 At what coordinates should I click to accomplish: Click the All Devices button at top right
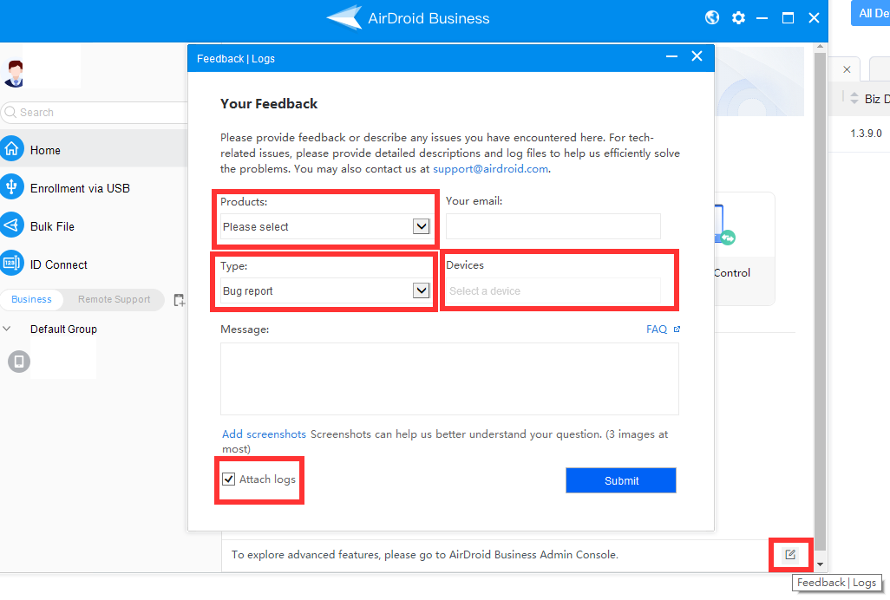tap(871, 13)
